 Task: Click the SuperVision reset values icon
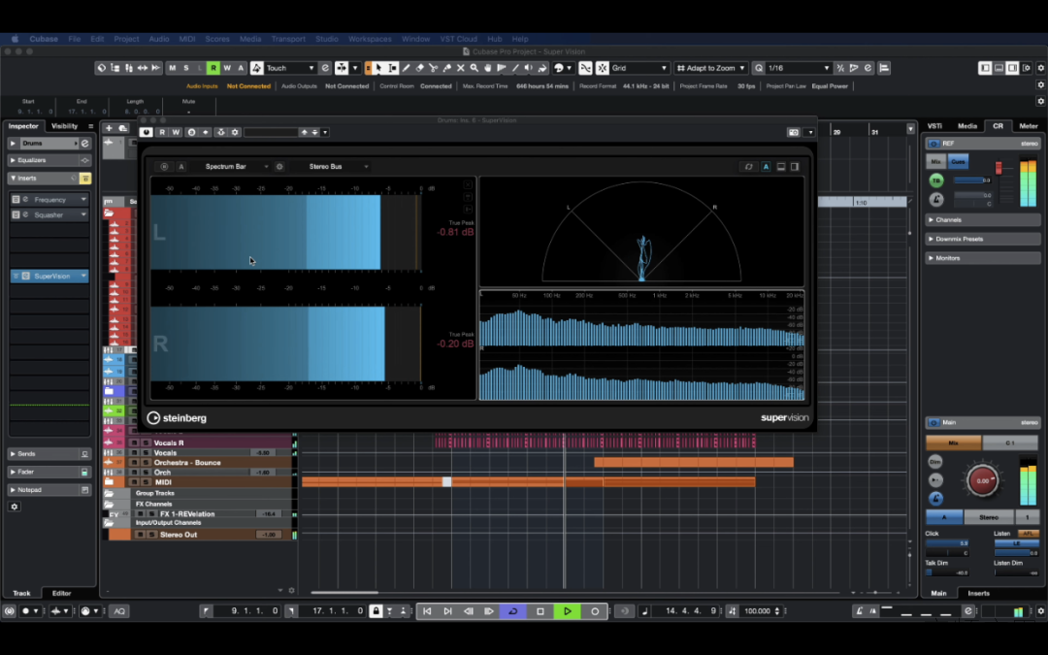(x=748, y=167)
